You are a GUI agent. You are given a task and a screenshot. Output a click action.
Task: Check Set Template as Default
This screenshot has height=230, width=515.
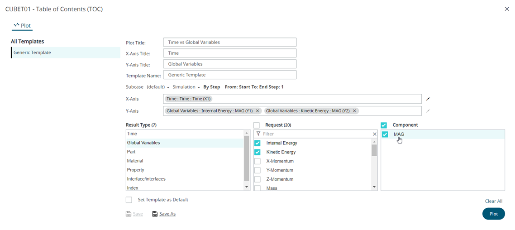[x=129, y=200]
